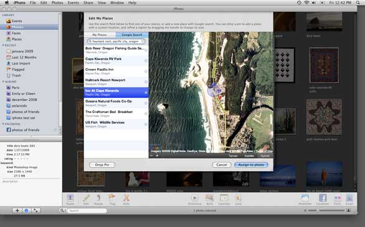Click the Assign to photo button
Image resolution: width=365 pixels, height=227 pixels.
coord(251,165)
